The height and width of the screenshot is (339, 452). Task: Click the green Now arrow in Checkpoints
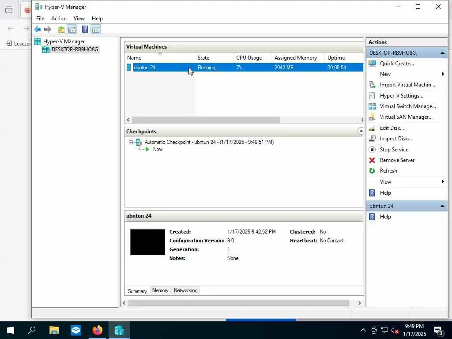(x=147, y=149)
